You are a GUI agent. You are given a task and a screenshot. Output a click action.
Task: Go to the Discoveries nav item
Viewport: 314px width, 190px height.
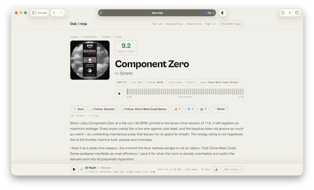click(x=174, y=24)
